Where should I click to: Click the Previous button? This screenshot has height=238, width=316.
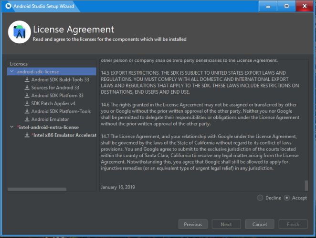(x=193, y=224)
